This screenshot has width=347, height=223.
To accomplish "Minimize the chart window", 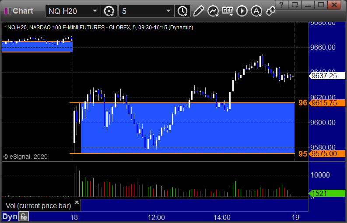I will pyautogui.click(x=308, y=5).
